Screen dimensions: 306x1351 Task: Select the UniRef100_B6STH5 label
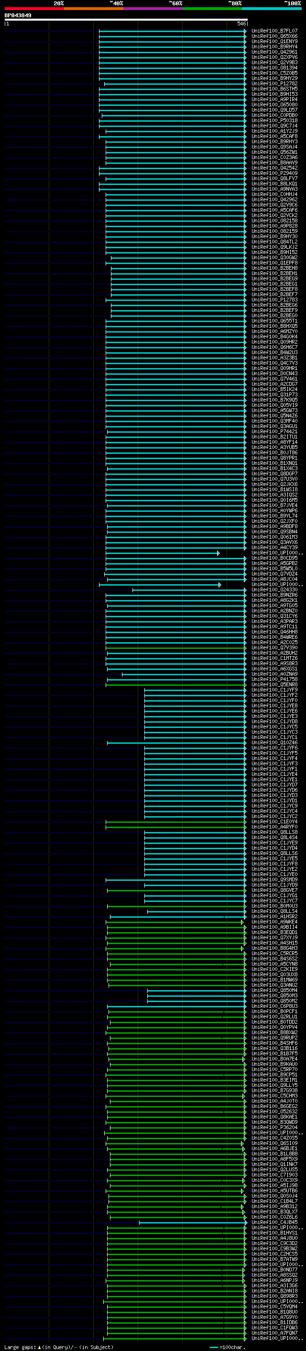(x=274, y=89)
